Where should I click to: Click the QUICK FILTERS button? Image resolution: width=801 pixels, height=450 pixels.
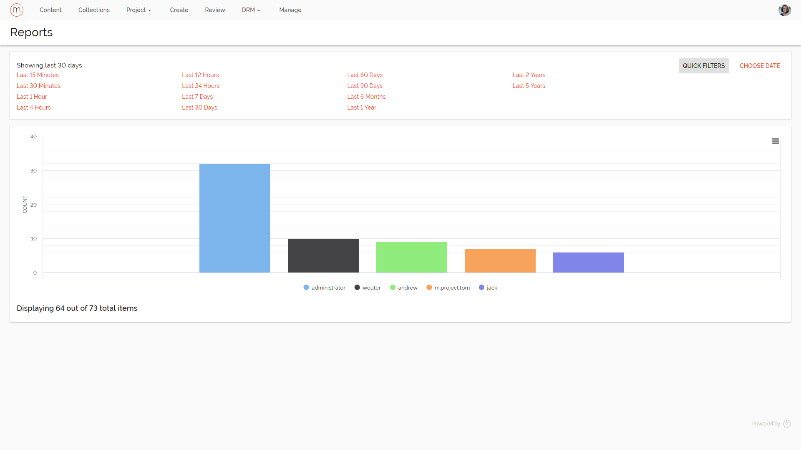(x=704, y=66)
